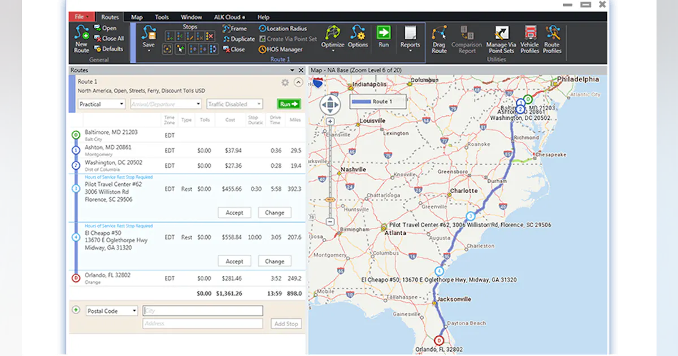
Task: Click the City input field
Action: [x=203, y=311]
